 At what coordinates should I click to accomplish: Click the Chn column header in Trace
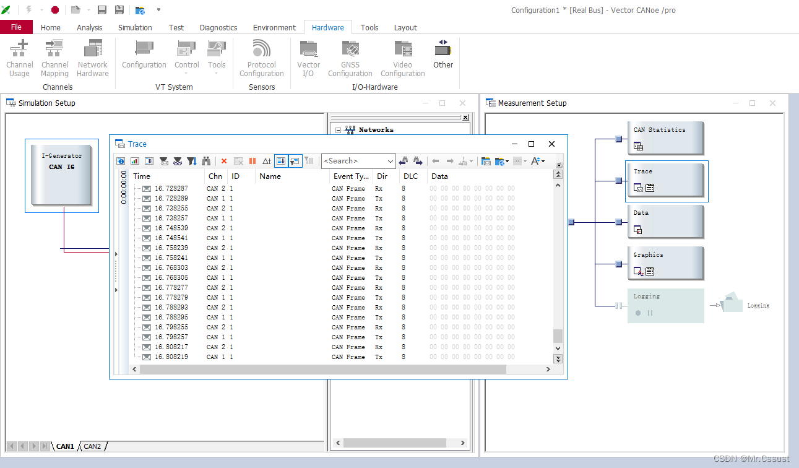(x=216, y=176)
